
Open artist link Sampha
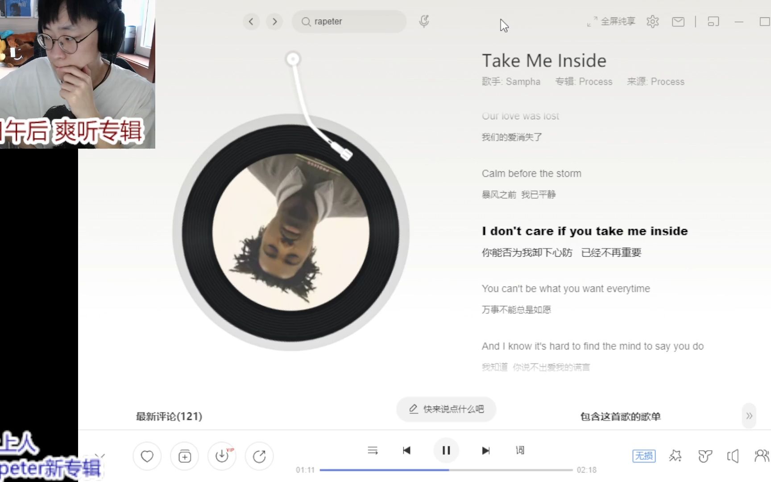(x=523, y=82)
